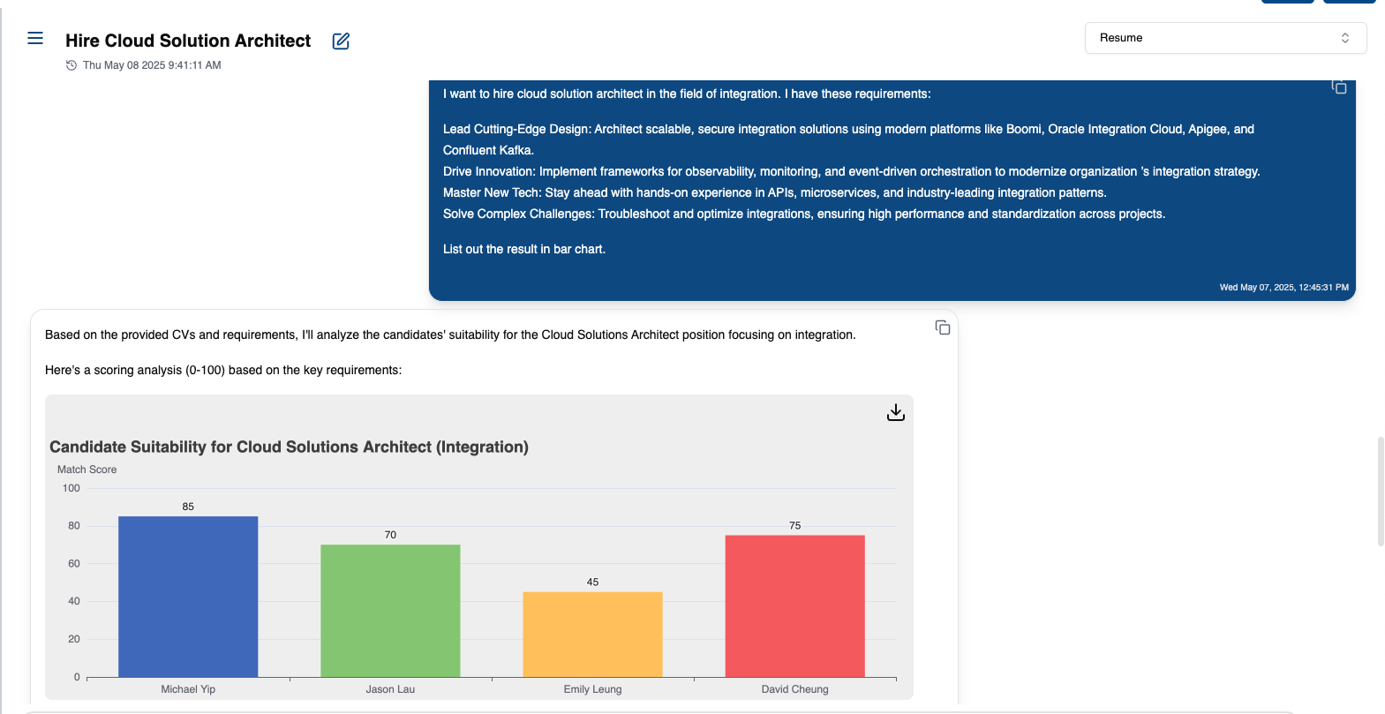The height and width of the screenshot is (714, 1385).
Task: Click the orange Emily Leung bar
Action: [x=592, y=635]
